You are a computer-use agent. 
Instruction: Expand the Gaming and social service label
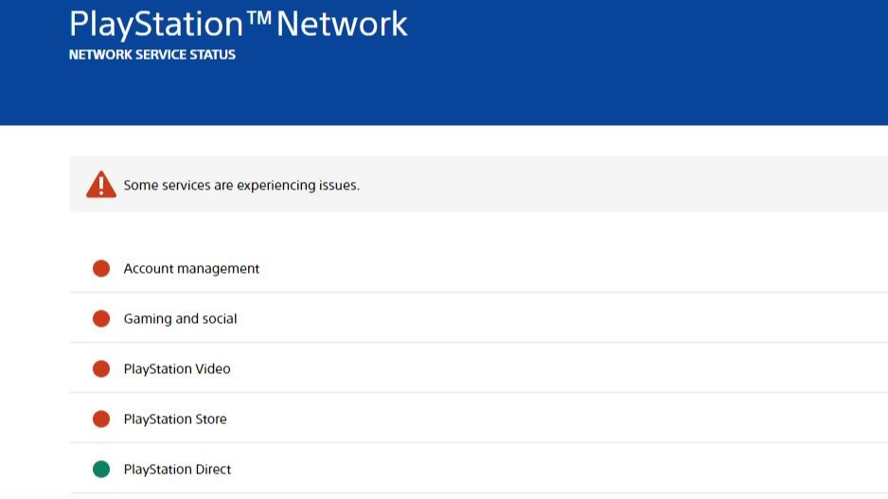180,319
